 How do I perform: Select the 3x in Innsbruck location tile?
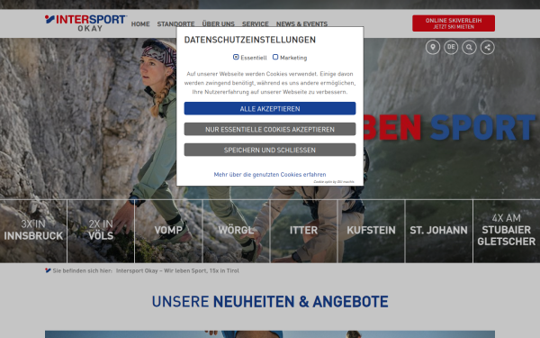point(33,231)
